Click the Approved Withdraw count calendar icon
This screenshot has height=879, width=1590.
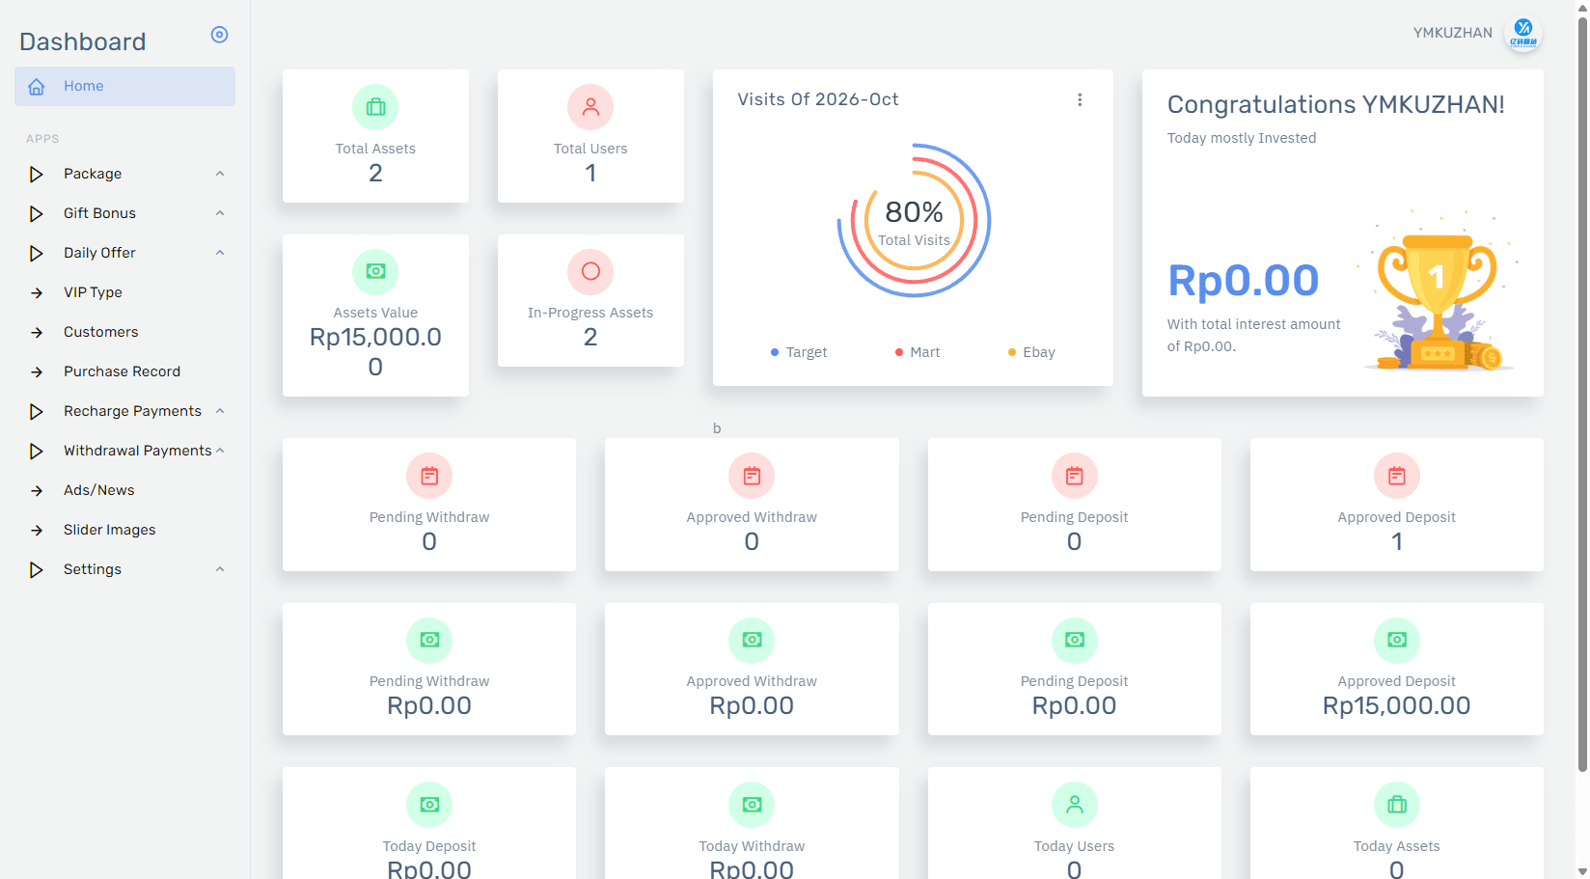coord(752,476)
